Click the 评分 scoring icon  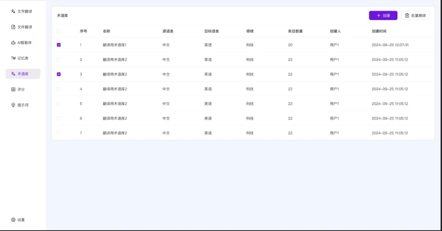[13, 89]
